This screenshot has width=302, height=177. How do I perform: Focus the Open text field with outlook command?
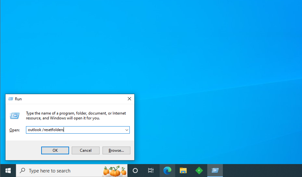pyautogui.click(x=75, y=130)
